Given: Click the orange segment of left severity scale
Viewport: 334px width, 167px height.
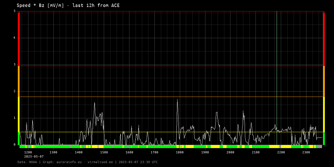Looking at the screenshot, I should click(19, 81).
